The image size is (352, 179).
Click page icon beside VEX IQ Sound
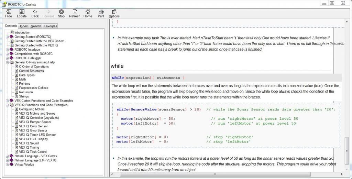pos(16,143)
